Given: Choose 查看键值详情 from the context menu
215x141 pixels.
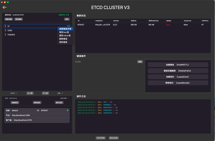Looking at the screenshot, I should [65, 29].
